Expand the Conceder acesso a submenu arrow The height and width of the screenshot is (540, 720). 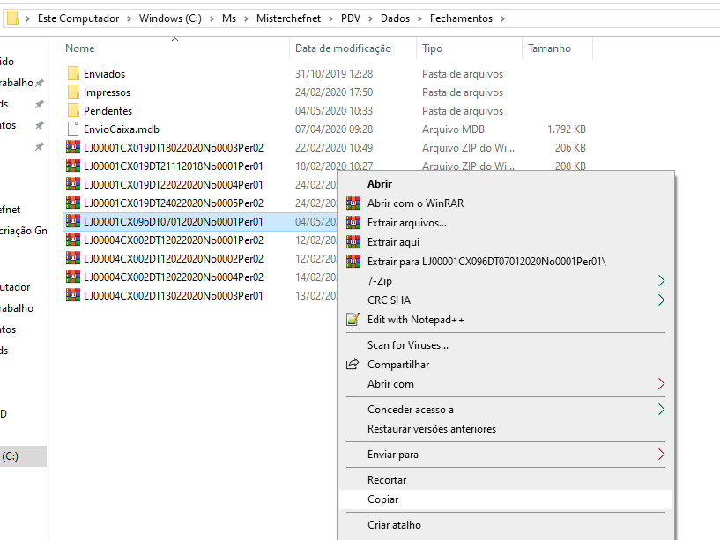pyautogui.click(x=661, y=409)
